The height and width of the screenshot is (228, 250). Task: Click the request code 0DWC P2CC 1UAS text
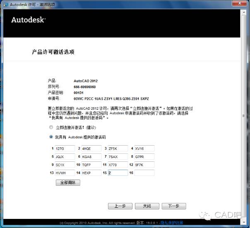tap(111, 99)
